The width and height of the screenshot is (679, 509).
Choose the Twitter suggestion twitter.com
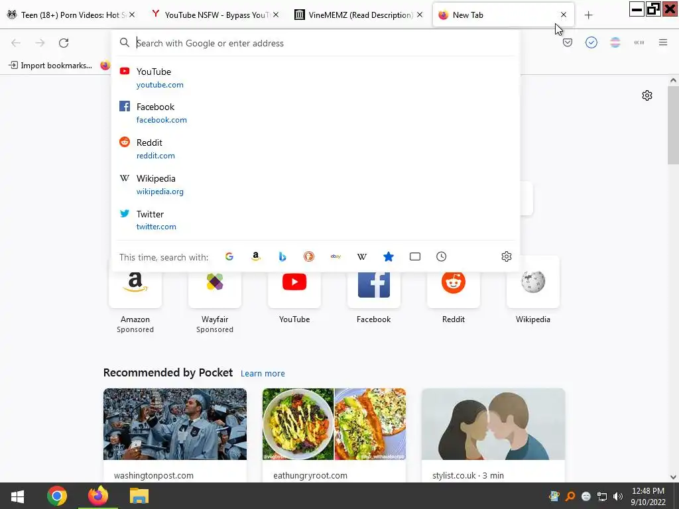point(315,220)
